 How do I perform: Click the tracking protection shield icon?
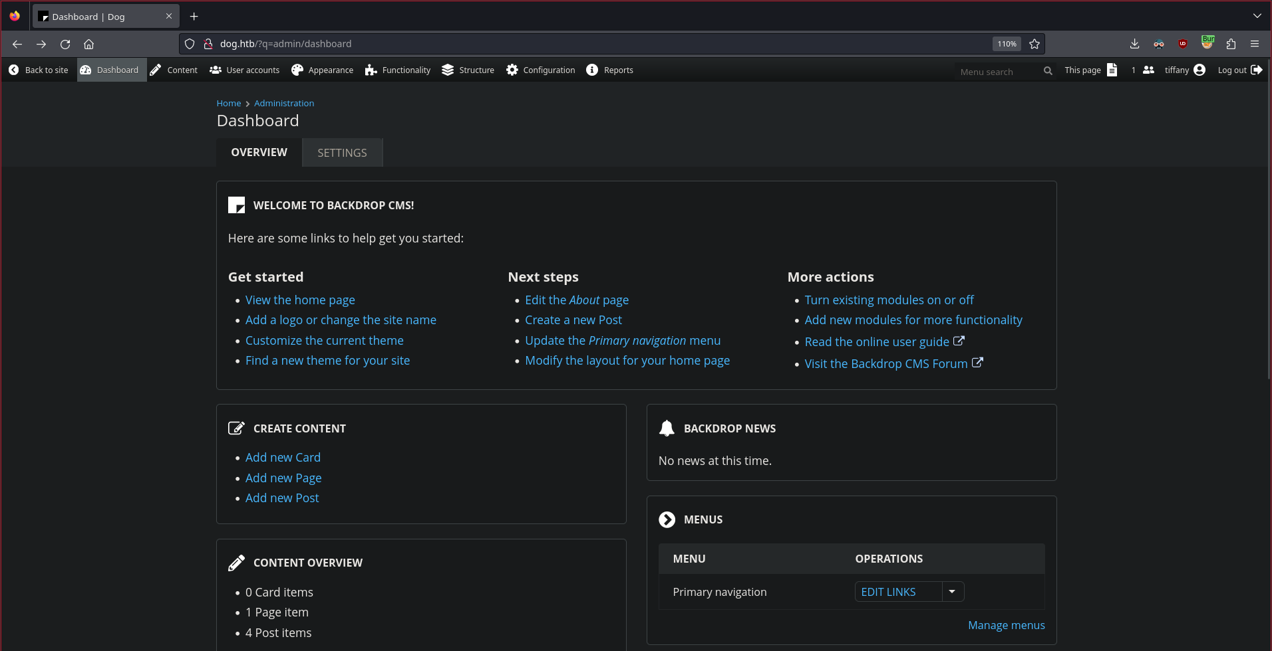click(190, 44)
